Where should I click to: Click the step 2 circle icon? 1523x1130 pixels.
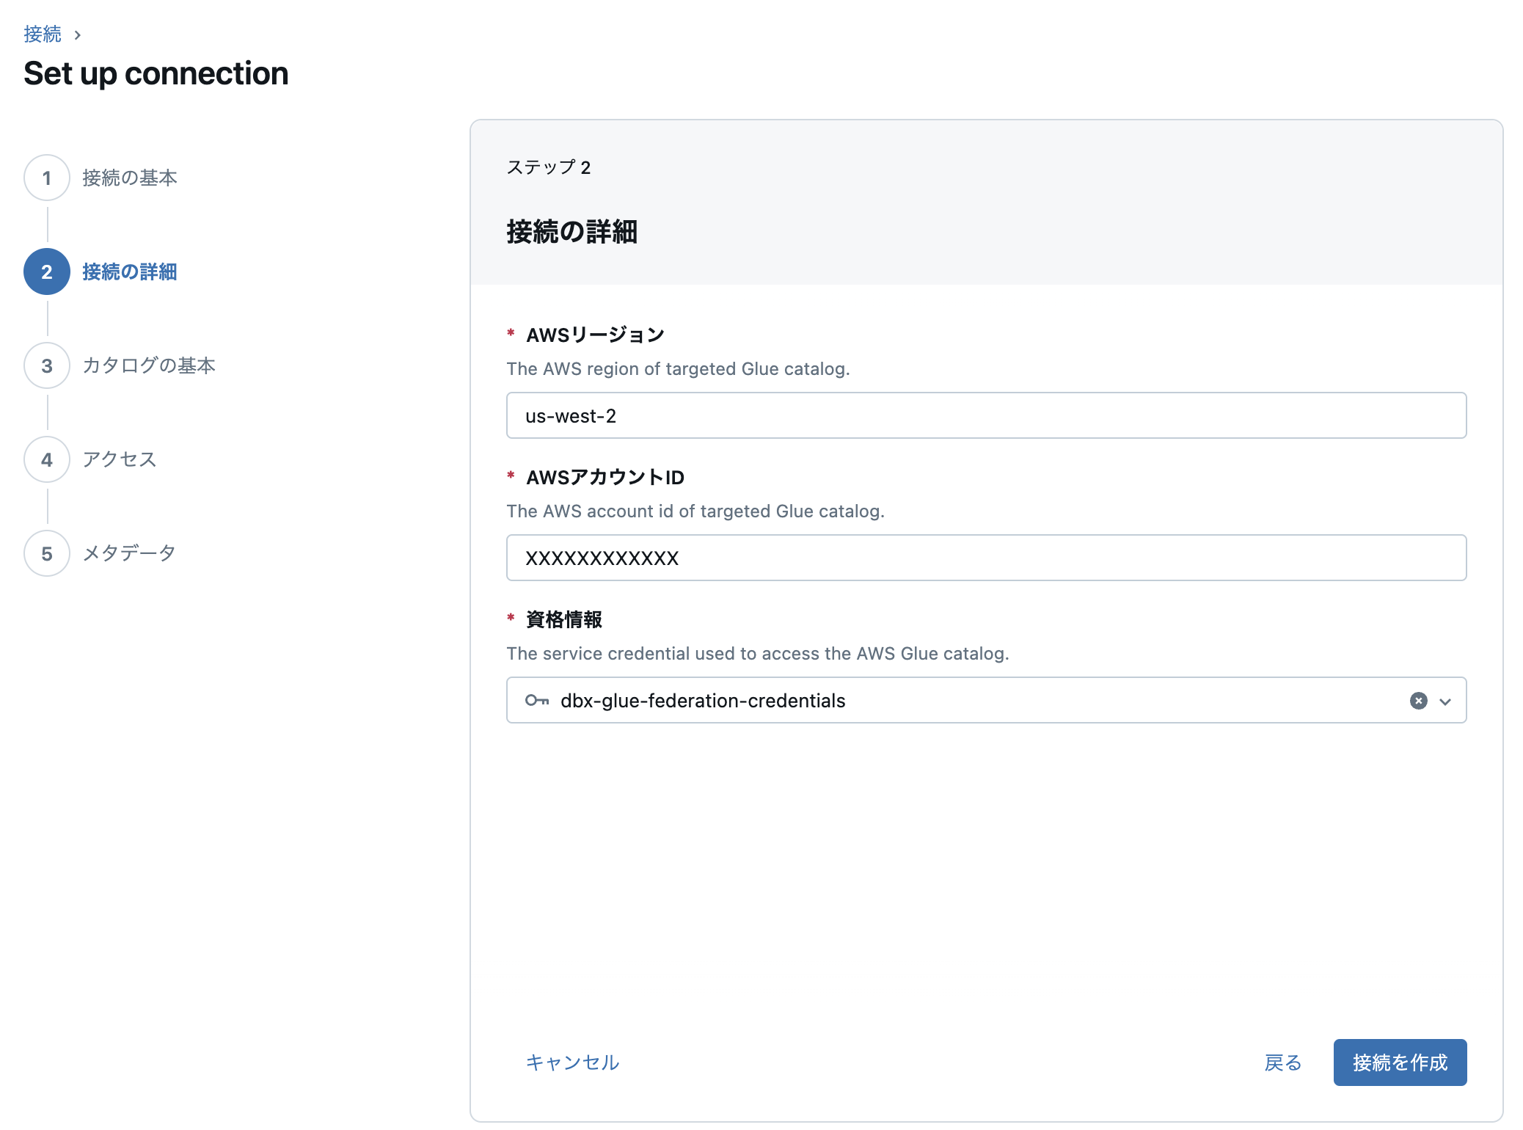[x=47, y=271]
